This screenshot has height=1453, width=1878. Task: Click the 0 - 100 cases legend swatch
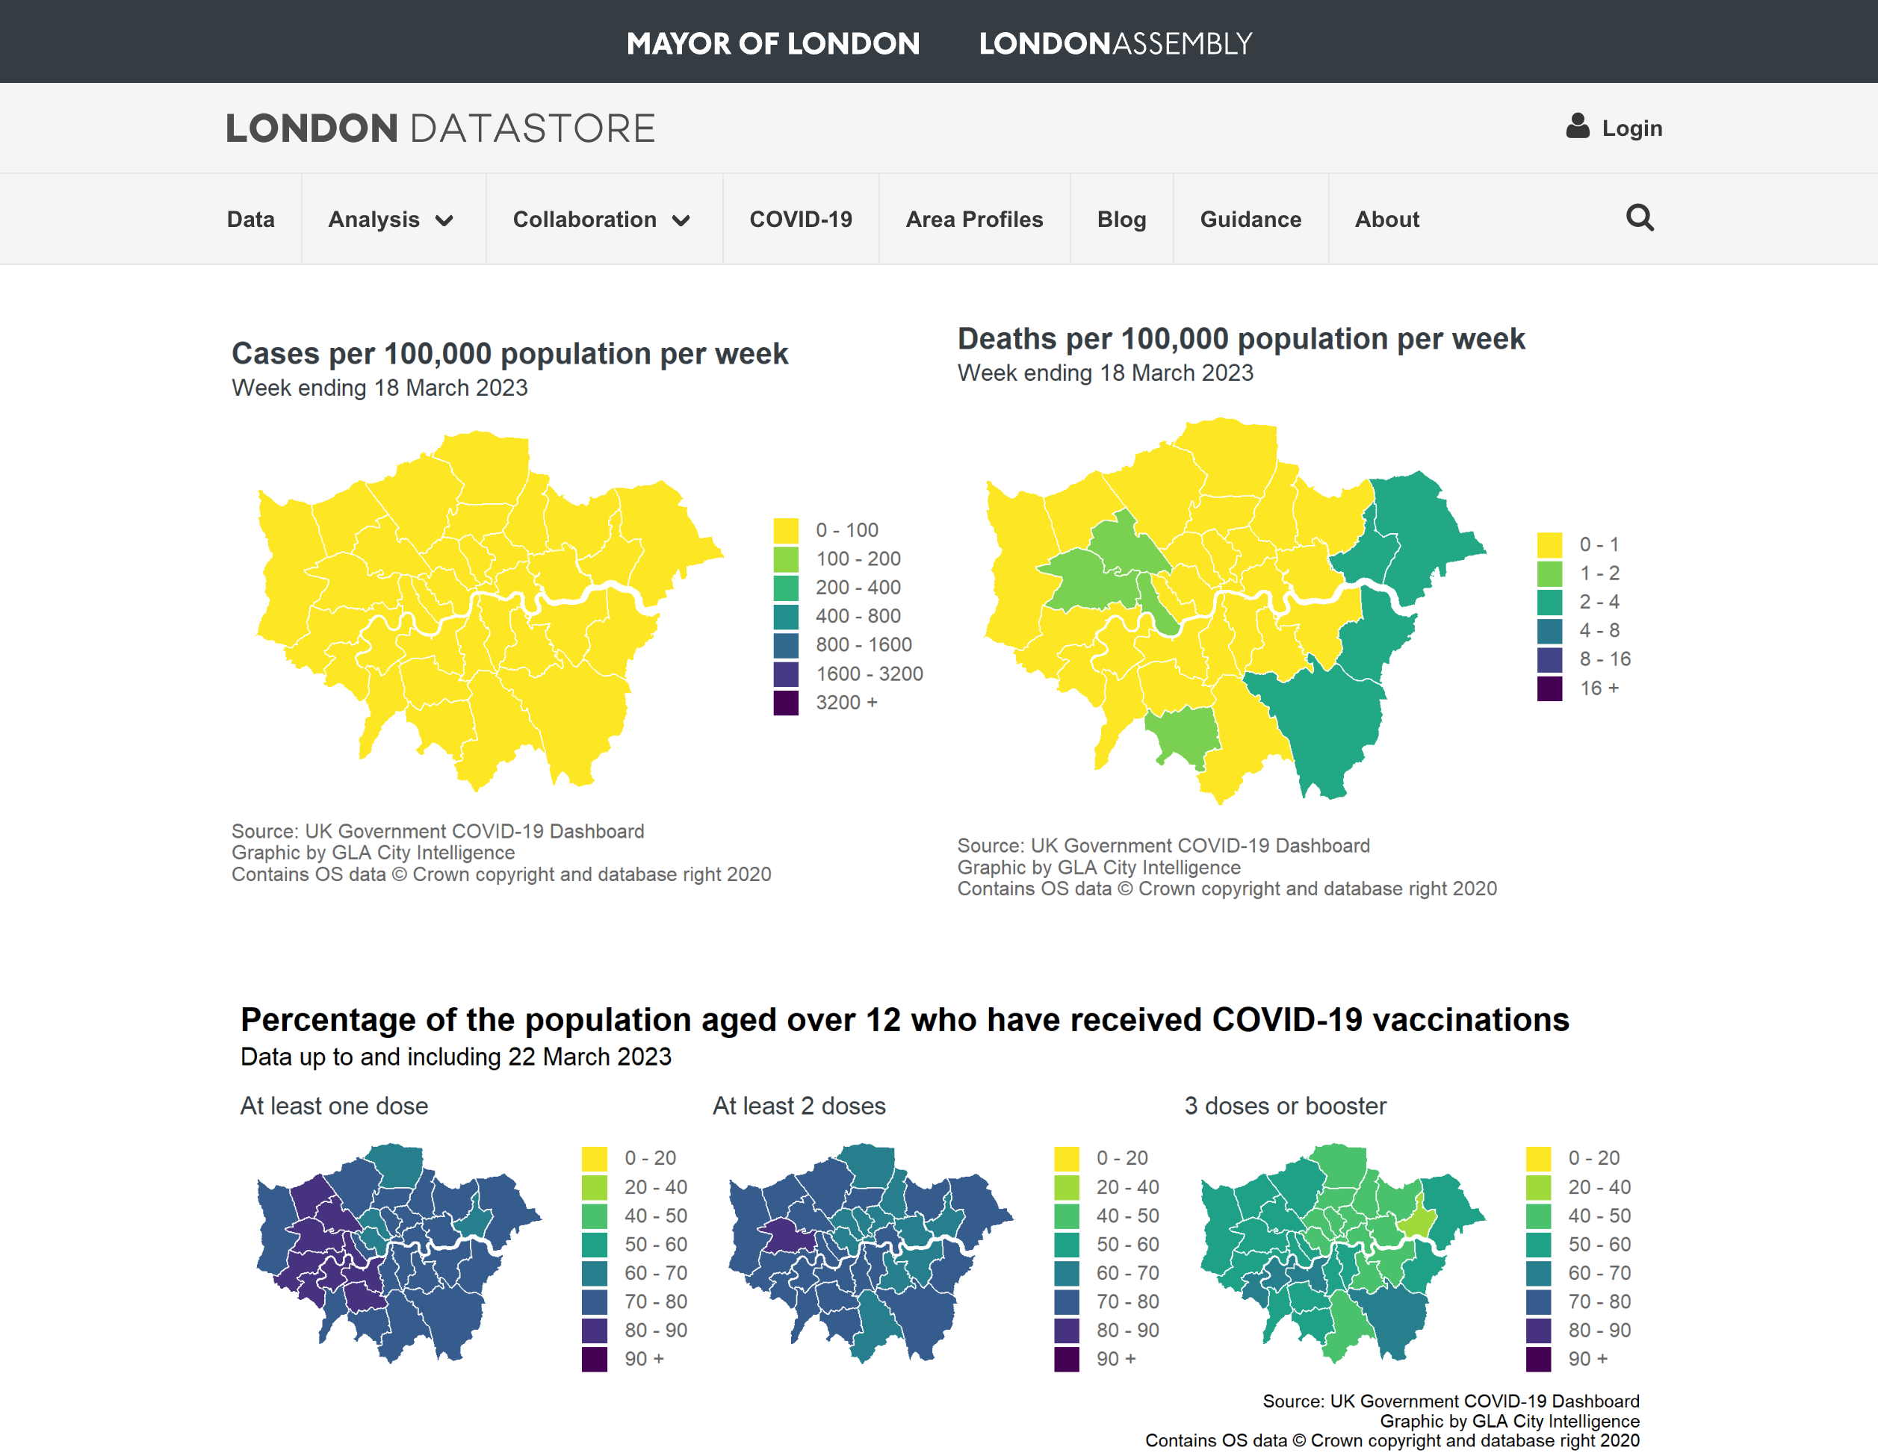click(785, 530)
